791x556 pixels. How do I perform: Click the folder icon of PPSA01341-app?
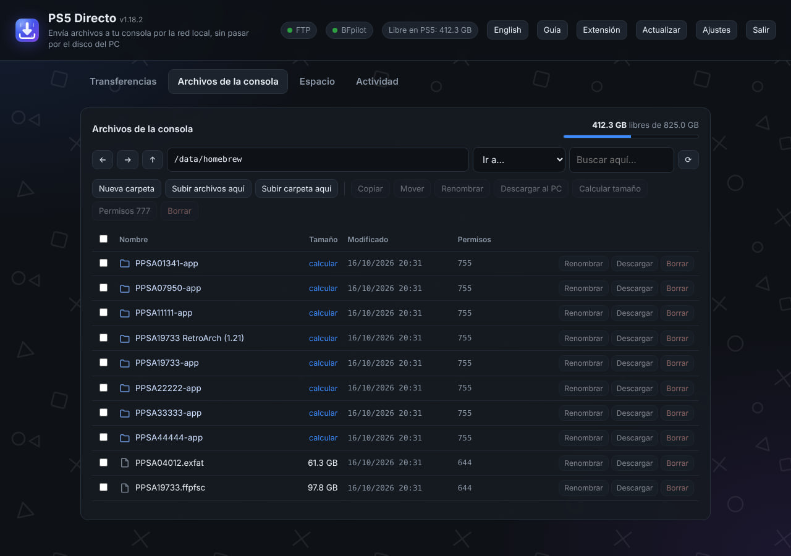coord(125,263)
